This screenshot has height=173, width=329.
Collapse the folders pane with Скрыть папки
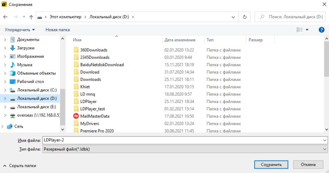(x=20, y=166)
